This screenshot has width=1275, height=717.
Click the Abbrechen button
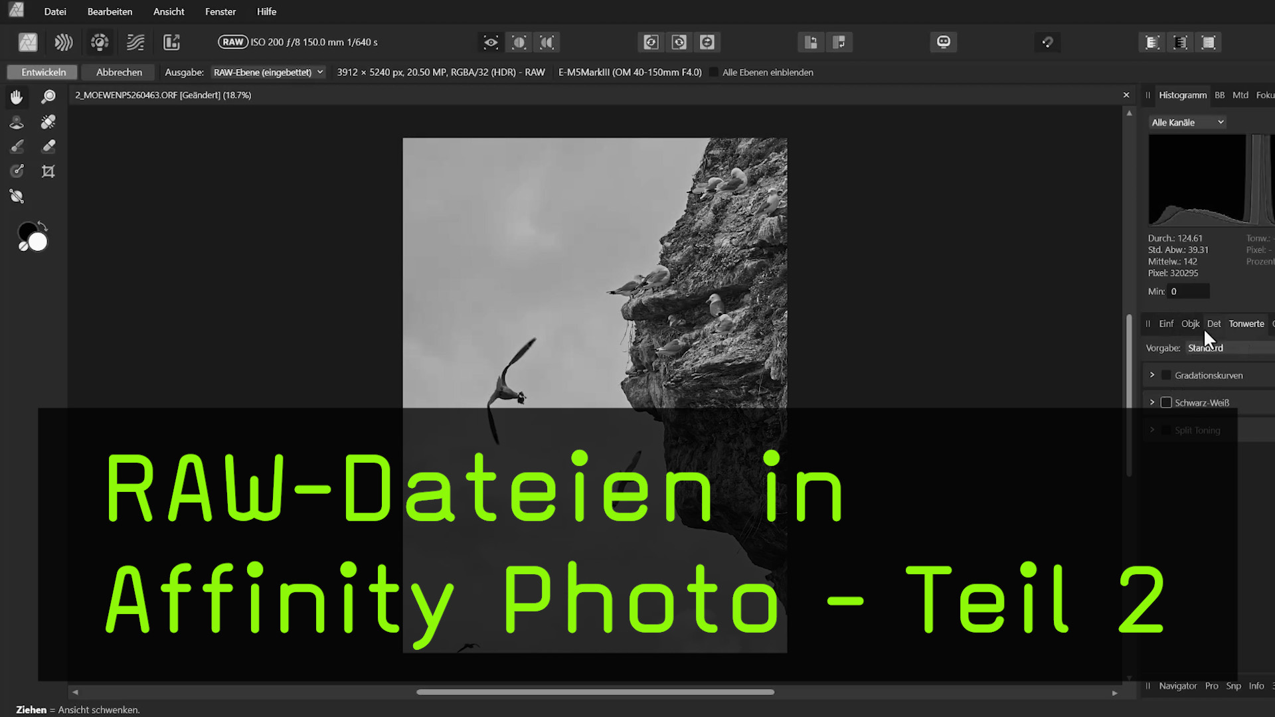point(118,72)
